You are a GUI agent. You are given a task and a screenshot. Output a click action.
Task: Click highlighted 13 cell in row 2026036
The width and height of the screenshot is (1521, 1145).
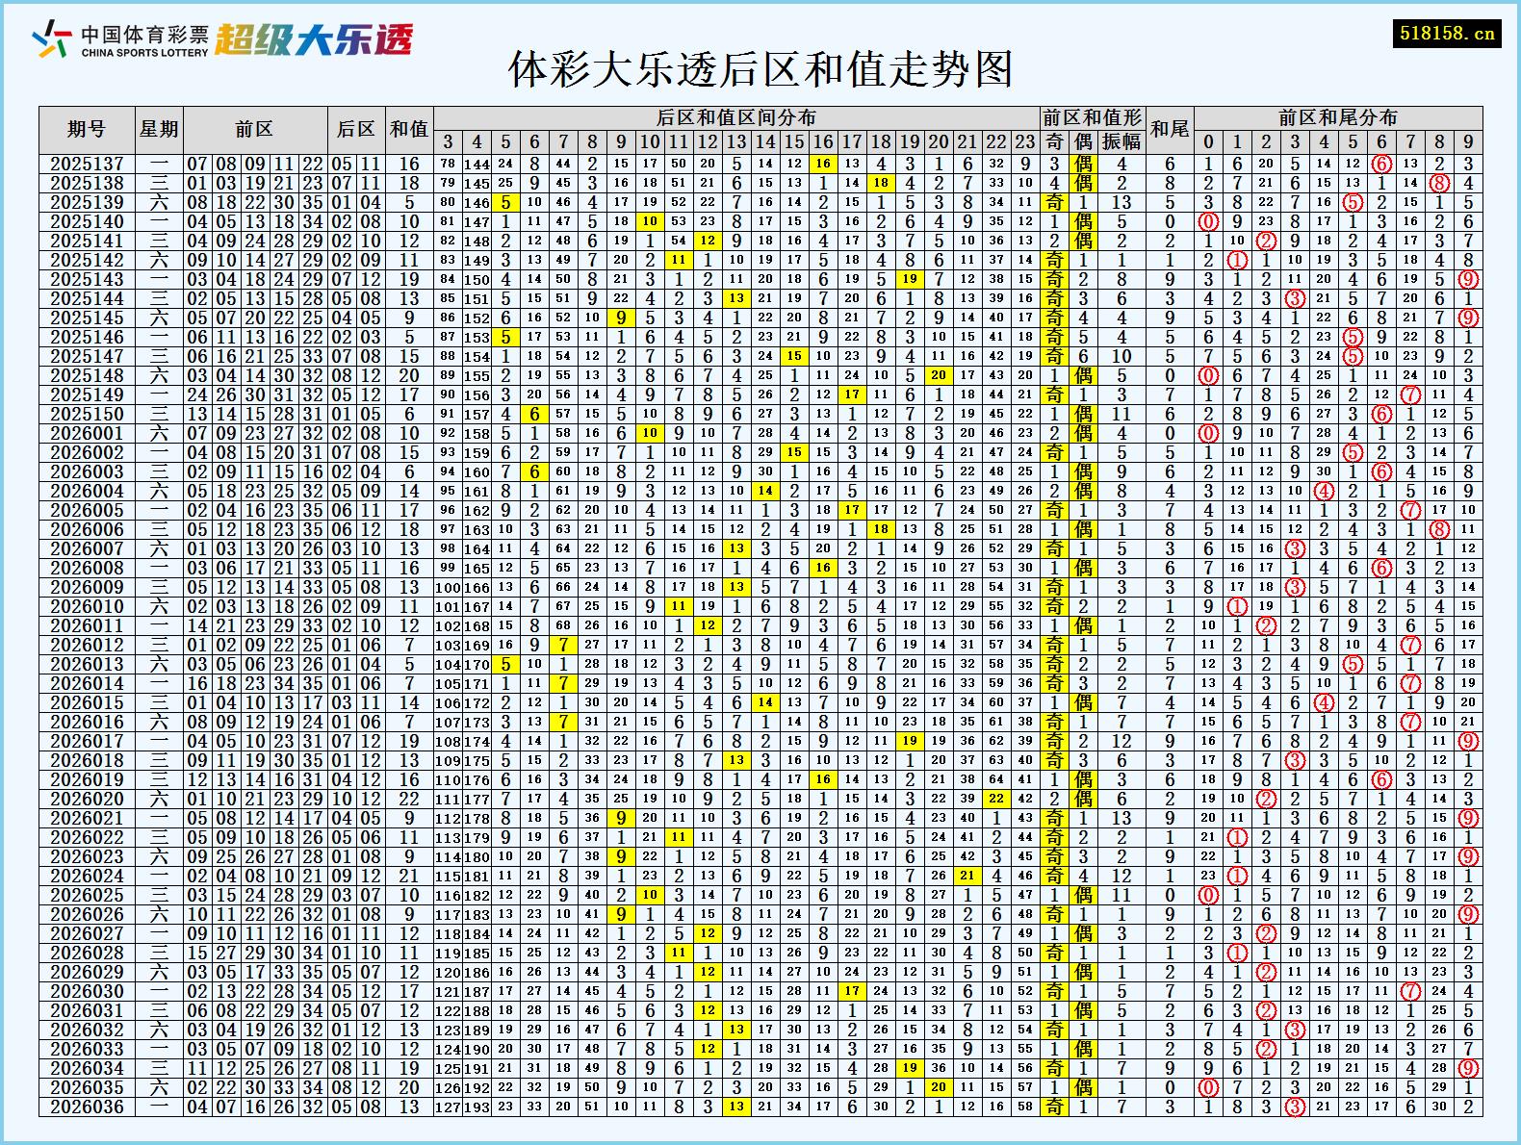pyautogui.click(x=736, y=1107)
